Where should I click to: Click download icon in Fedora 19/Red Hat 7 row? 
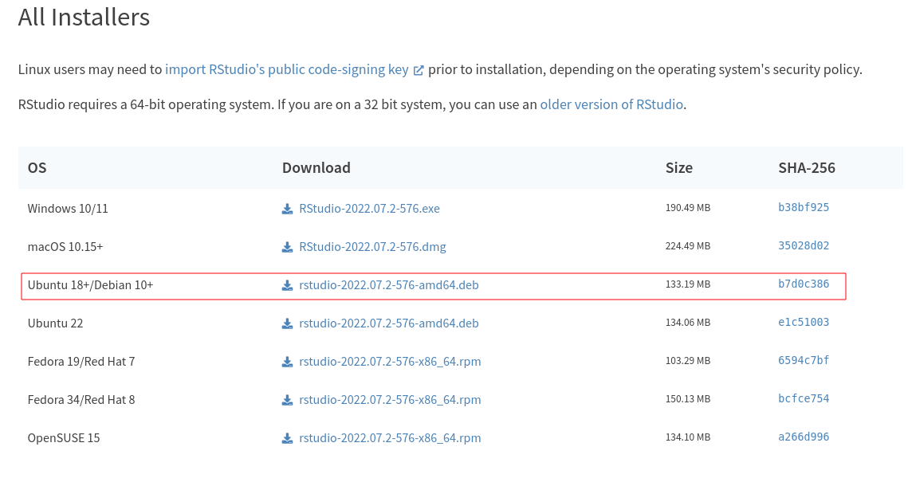[287, 362]
